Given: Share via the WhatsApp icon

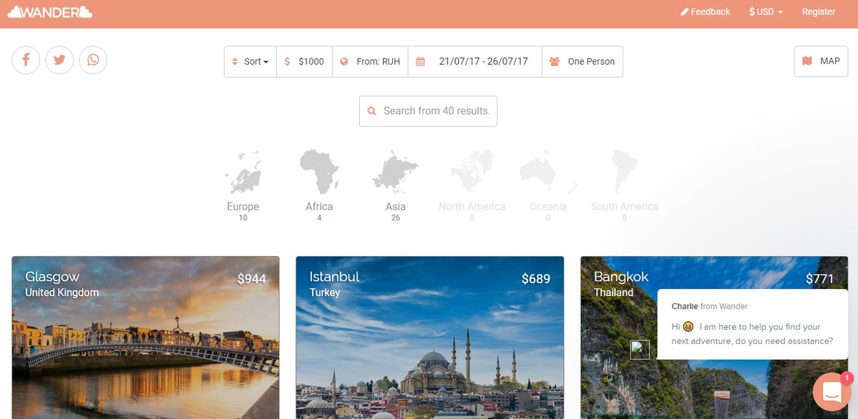Looking at the screenshot, I should point(93,60).
